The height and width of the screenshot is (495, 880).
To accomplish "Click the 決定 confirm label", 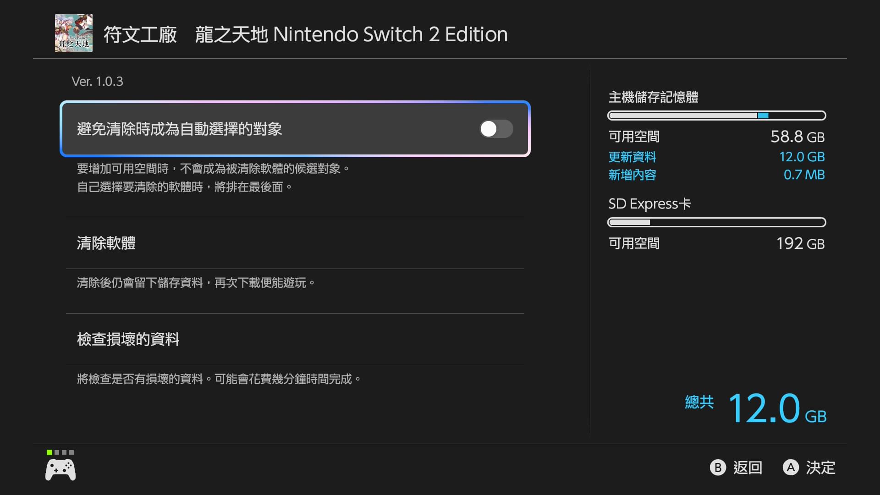I will tap(820, 467).
